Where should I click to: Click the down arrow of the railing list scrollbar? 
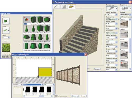(130, 69)
